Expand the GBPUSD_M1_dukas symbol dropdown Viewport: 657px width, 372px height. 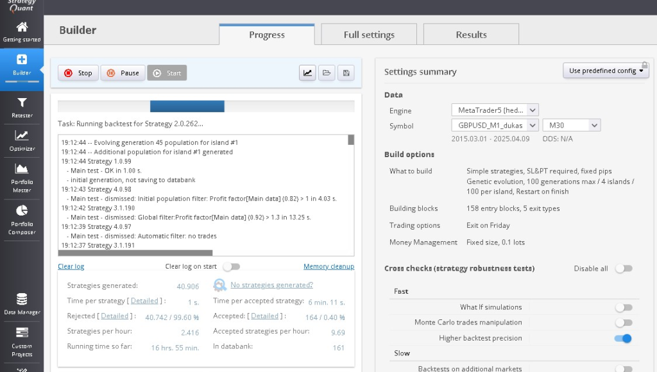494,126
